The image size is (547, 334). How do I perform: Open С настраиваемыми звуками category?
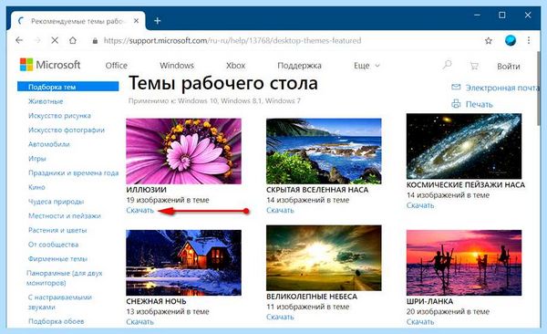coord(59,302)
